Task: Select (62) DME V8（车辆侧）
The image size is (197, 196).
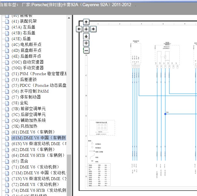Action: (33, 149)
